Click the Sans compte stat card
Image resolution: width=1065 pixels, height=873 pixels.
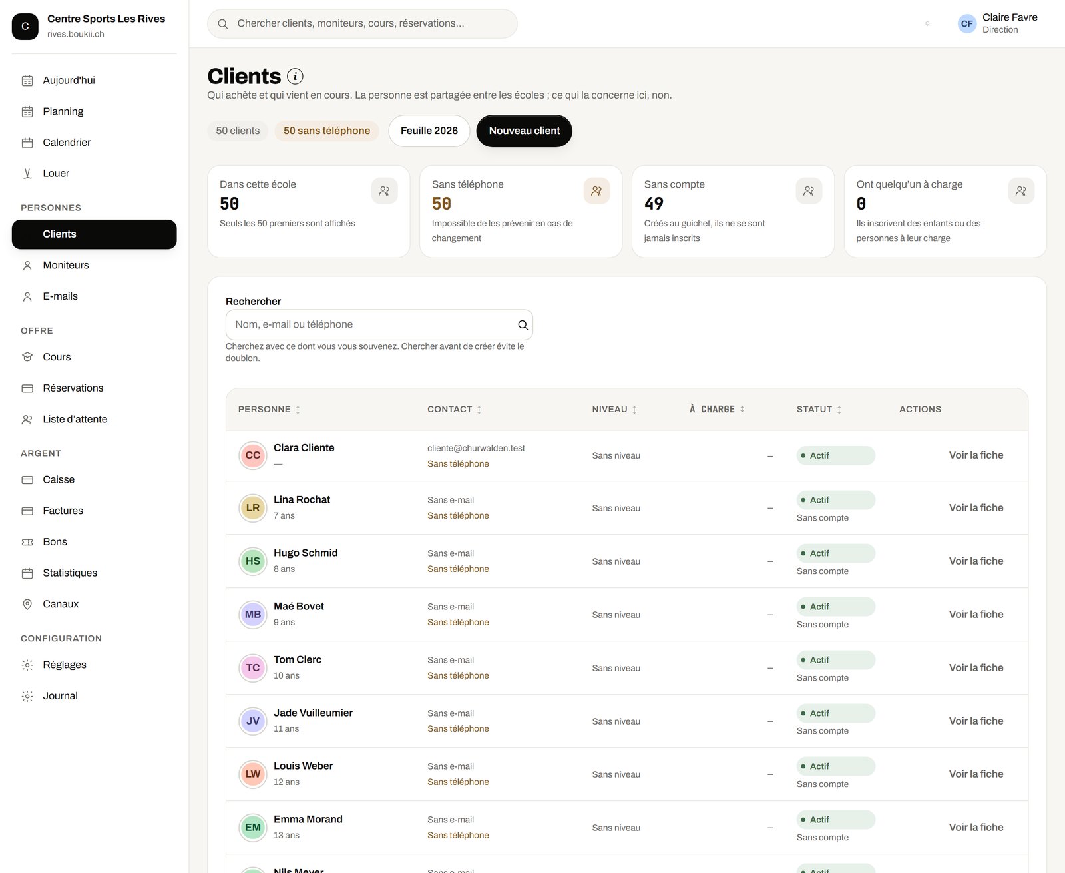point(733,212)
